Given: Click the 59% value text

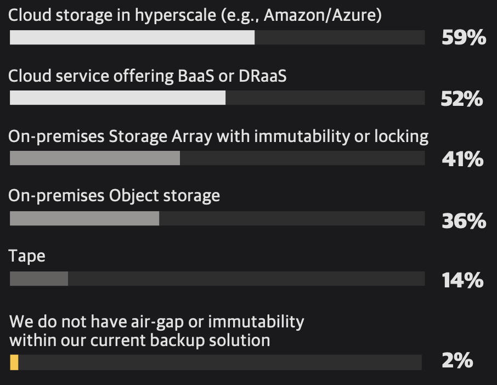Looking at the screenshot, I should pyautogui.click(x=464, y=38).
